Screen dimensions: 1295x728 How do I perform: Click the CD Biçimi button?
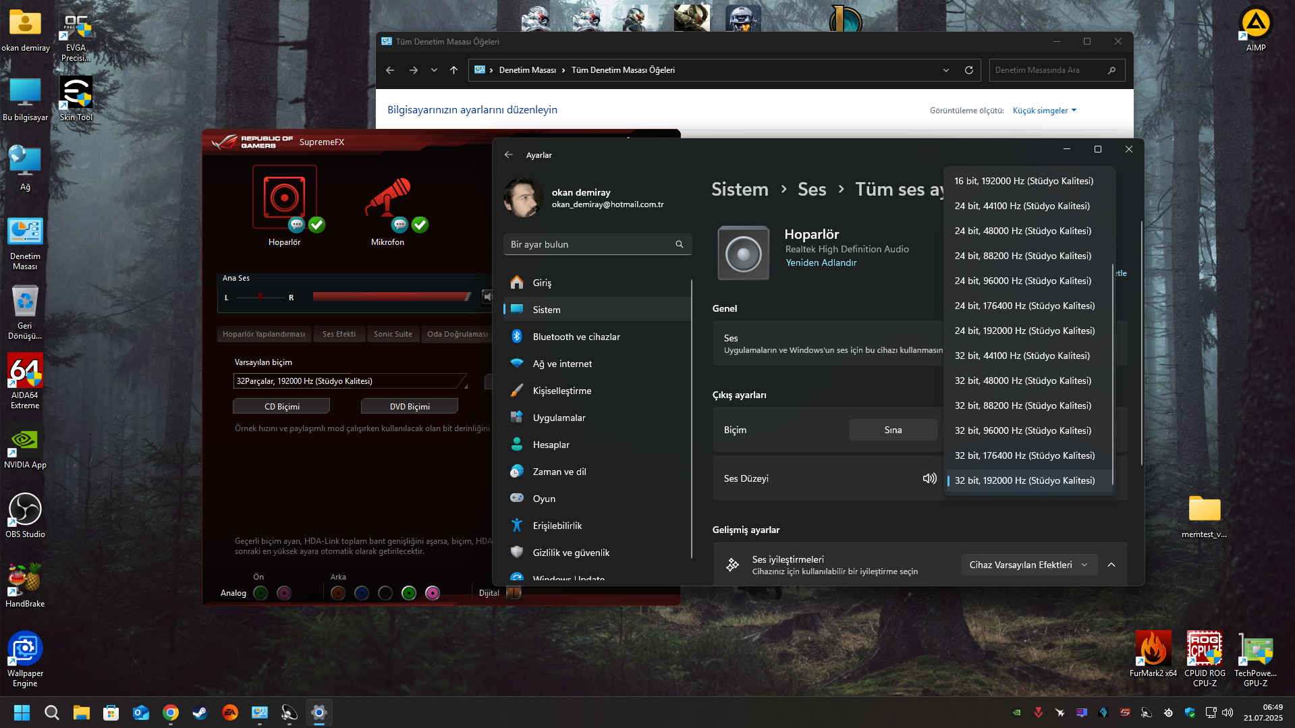(x=281, y=406)
